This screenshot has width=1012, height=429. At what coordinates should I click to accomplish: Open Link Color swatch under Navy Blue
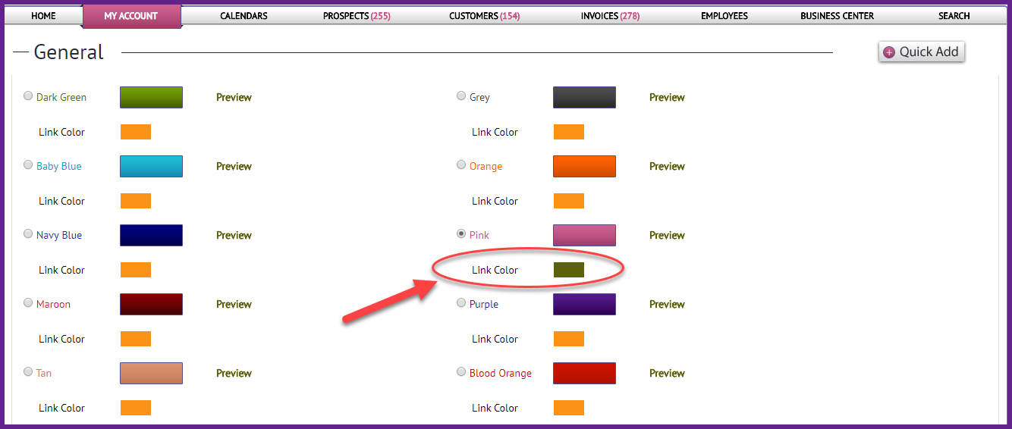point(136,270)
